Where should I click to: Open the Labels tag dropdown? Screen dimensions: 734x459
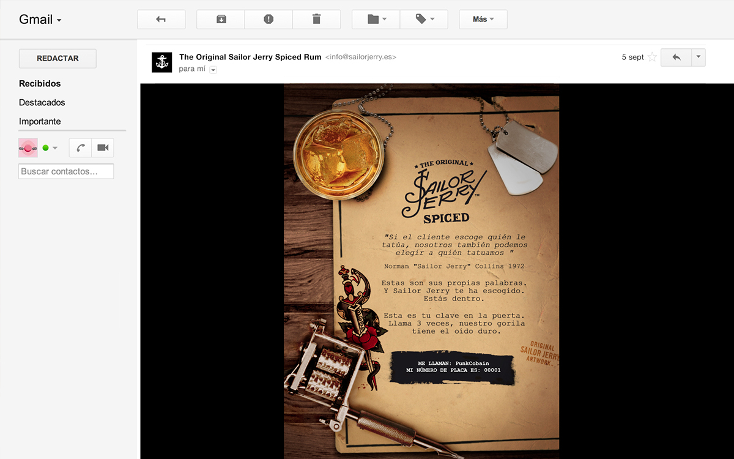(x=424, y=19)
